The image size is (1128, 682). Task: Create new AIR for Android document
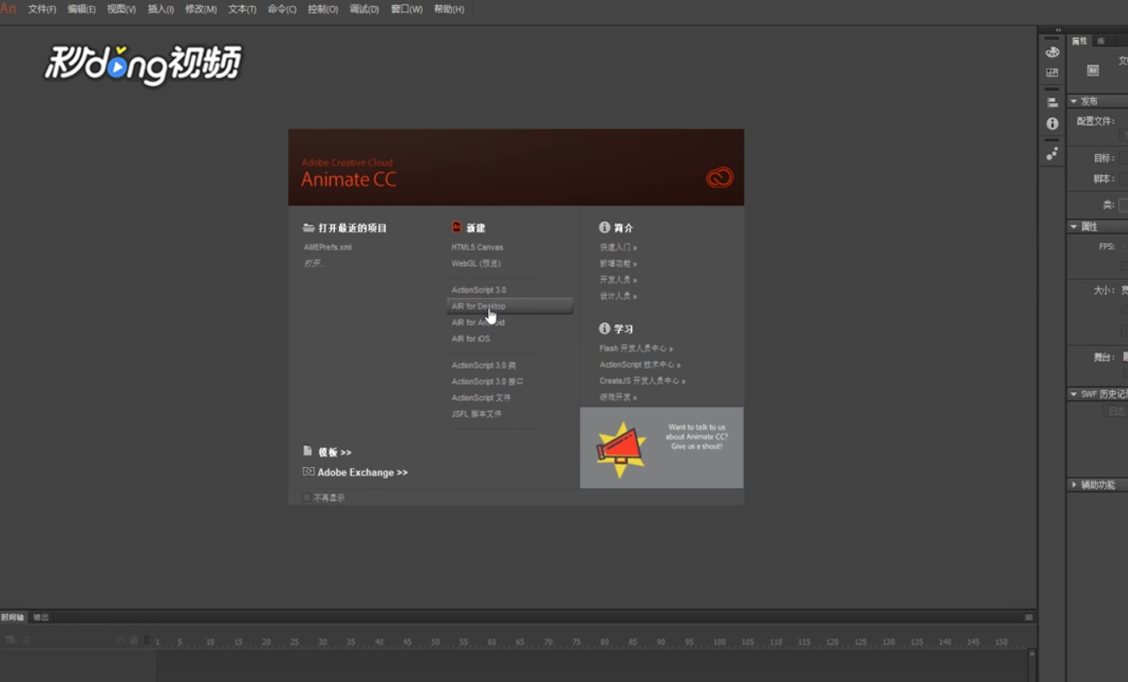[x=478, y=322]
